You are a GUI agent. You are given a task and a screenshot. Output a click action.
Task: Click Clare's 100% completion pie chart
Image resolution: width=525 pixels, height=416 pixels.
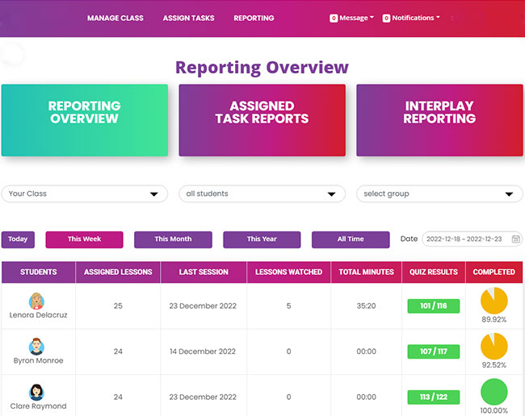coord(493,393)
